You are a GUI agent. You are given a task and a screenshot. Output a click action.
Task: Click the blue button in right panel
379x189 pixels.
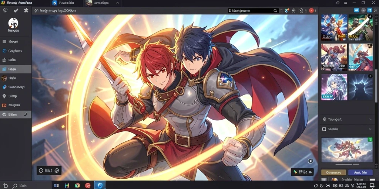[x=360, y=173]
